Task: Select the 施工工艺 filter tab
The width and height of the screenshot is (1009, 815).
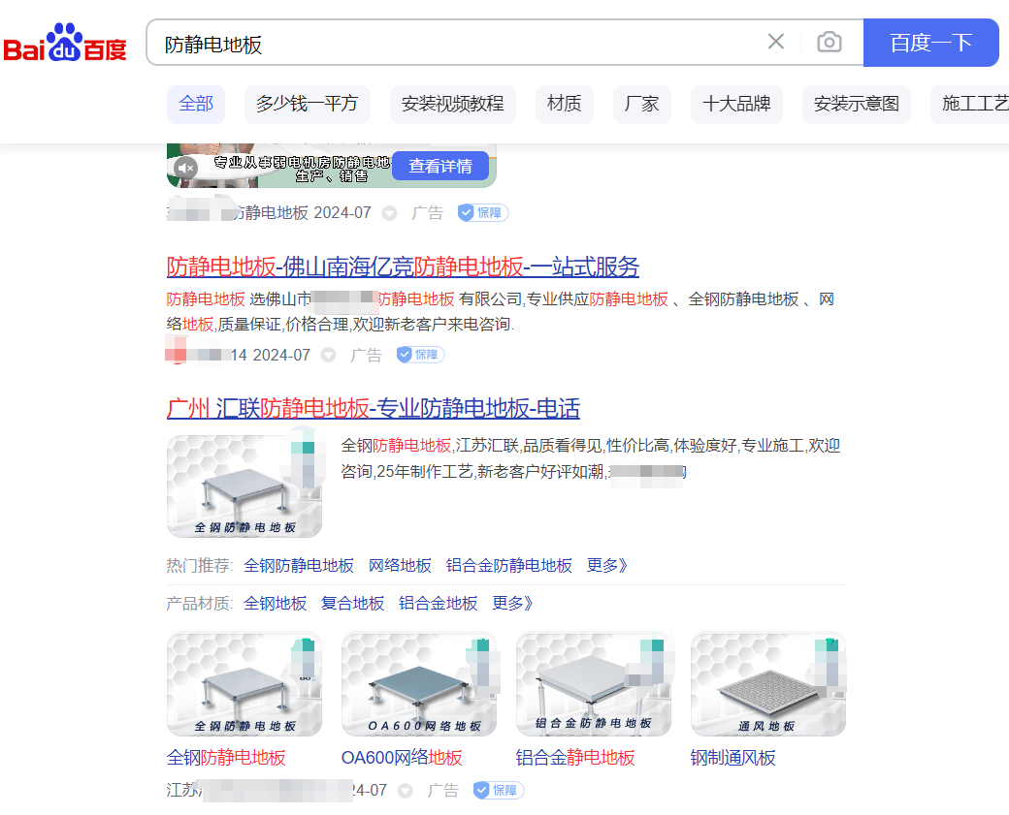Action: pos(970,104)
